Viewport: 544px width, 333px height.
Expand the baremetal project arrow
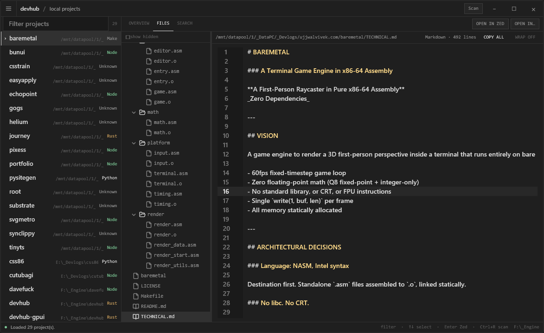(5, 39)
